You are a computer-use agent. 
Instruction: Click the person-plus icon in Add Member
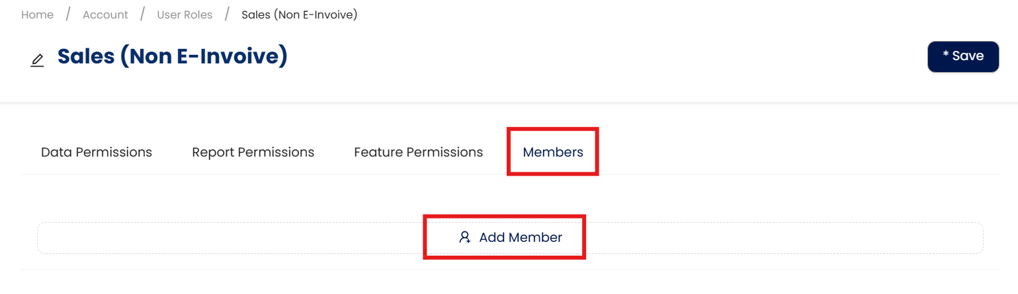pyautogui.click(x=464, y=237)
